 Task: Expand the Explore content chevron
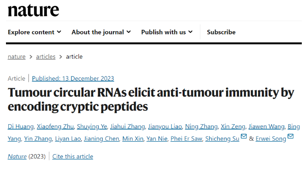[59, 32]
